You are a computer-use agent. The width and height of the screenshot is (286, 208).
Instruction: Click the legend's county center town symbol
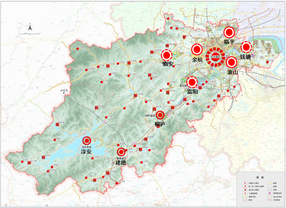(x=245, y=186)
